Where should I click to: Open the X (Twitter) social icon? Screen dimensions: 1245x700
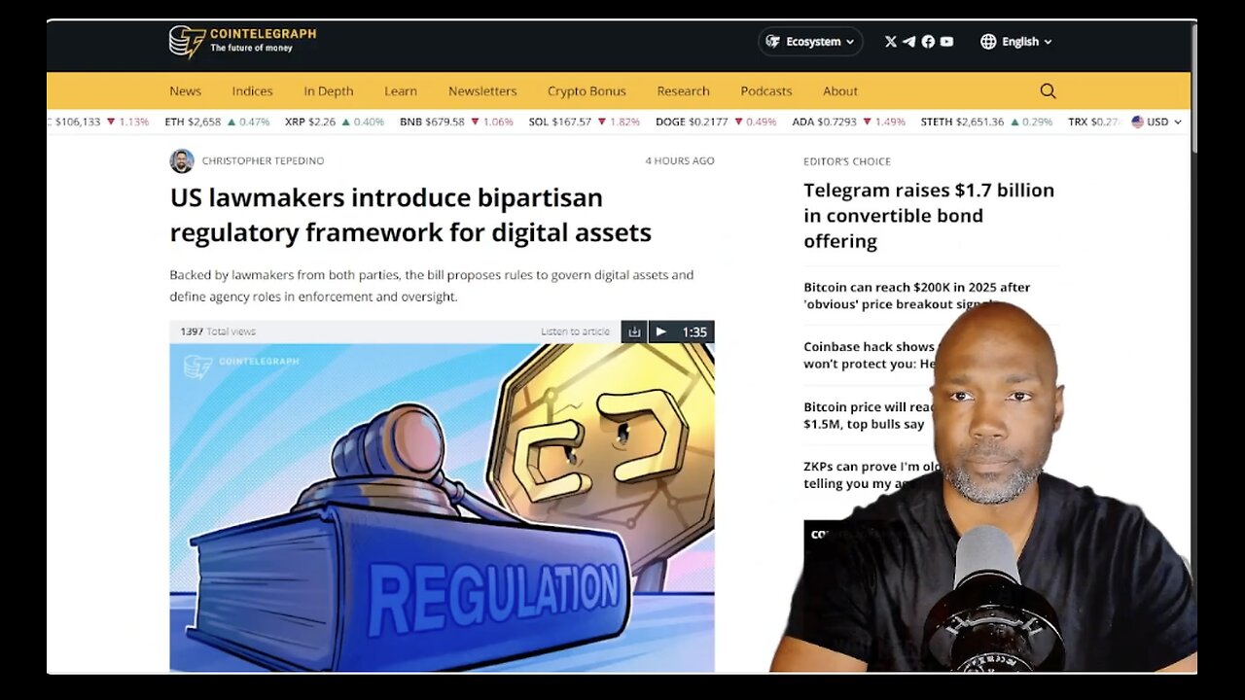point(891,42)
